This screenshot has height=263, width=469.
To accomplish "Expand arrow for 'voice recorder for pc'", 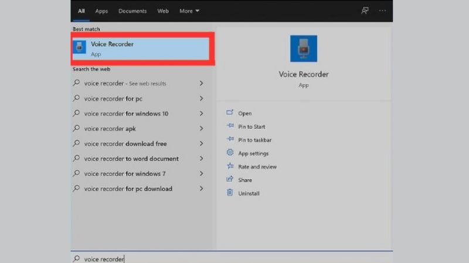I will point(202,99).
